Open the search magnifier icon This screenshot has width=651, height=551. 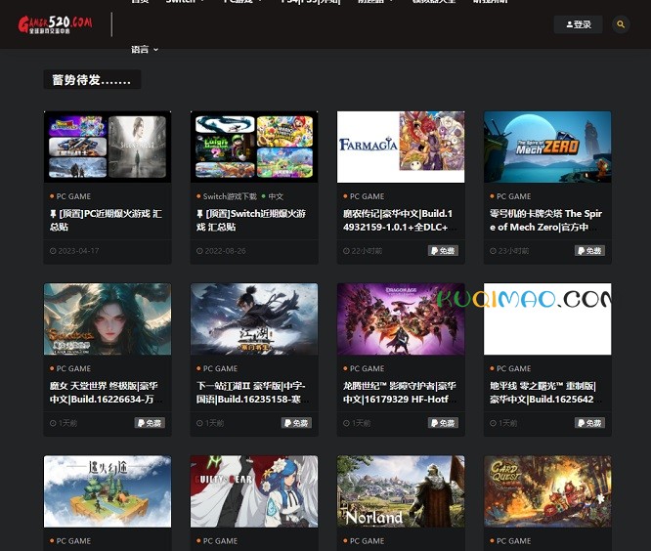(621, 24)
